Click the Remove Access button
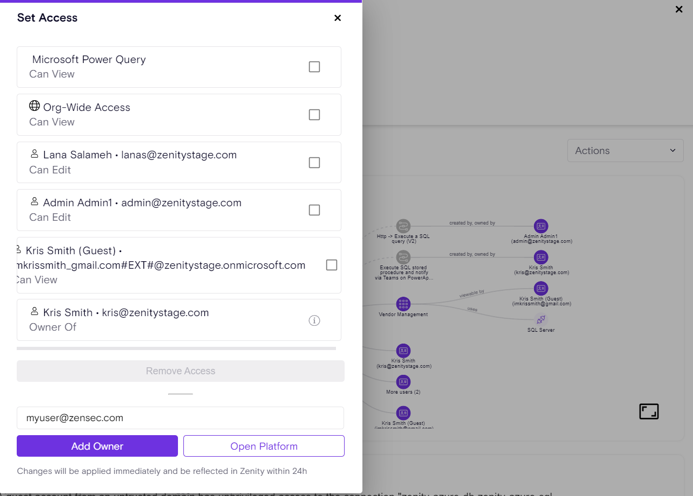This screenshot has width=693, height=496. [x=181, y=371]
